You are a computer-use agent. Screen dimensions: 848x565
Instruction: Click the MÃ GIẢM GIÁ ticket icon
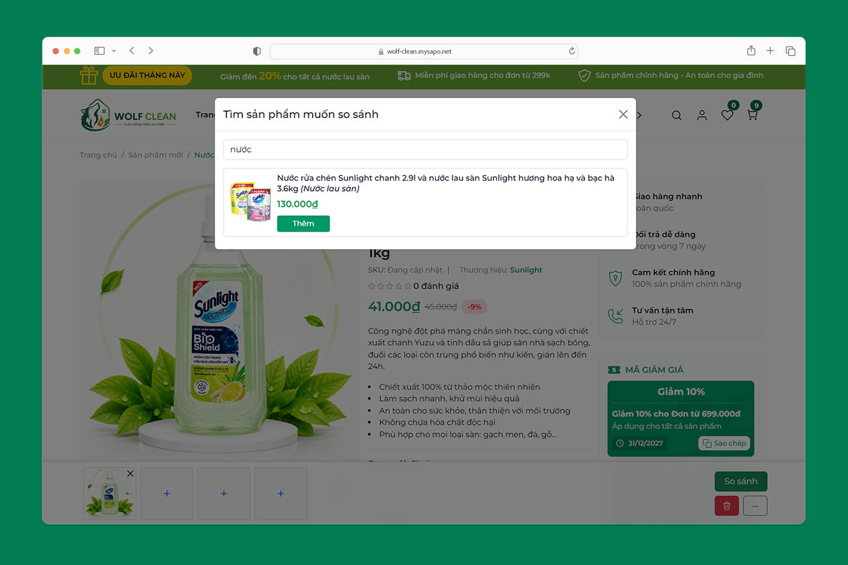tap(614, 370)
